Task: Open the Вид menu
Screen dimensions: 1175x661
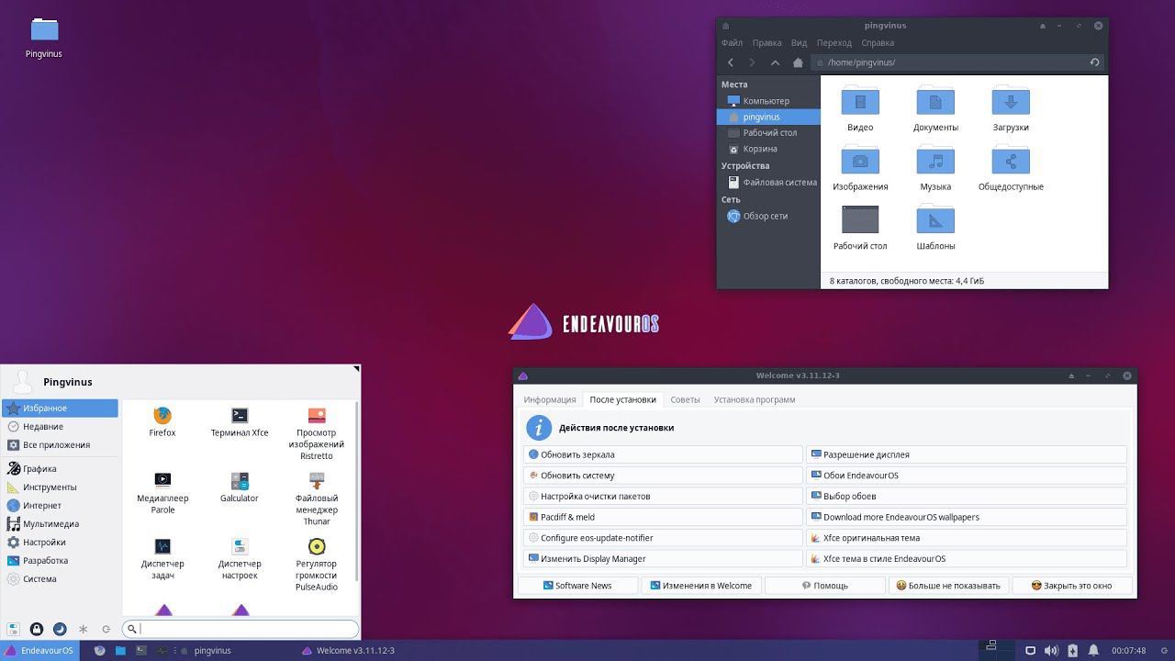Action: click(799, 43)
